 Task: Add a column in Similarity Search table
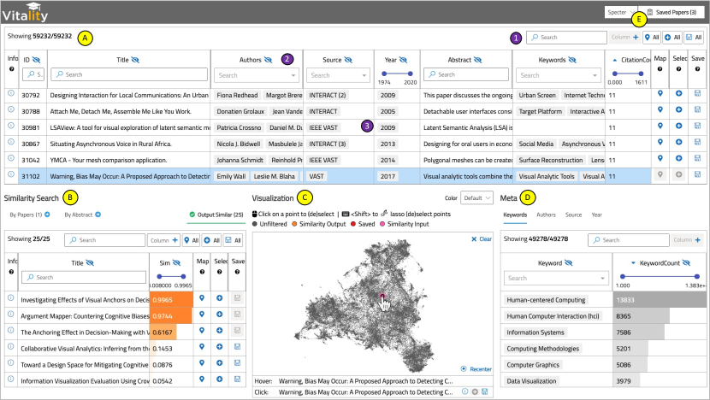coord(164,240)
